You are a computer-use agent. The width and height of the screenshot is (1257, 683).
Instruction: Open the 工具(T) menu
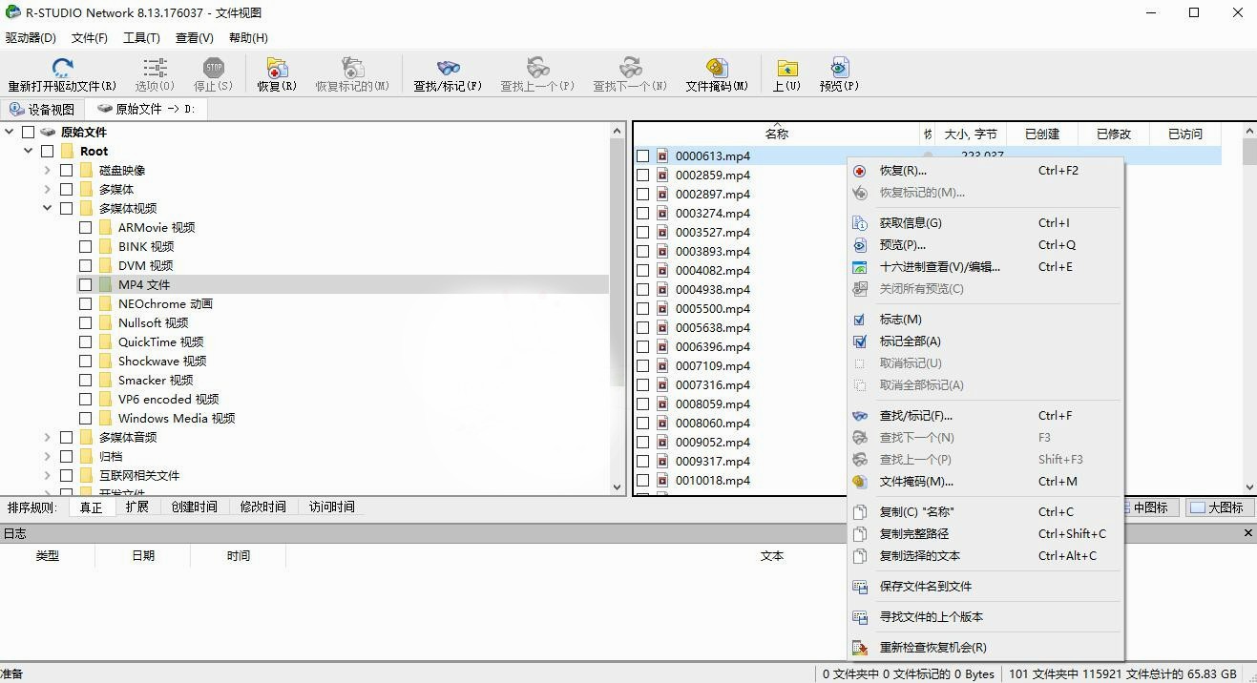point(140,38)
